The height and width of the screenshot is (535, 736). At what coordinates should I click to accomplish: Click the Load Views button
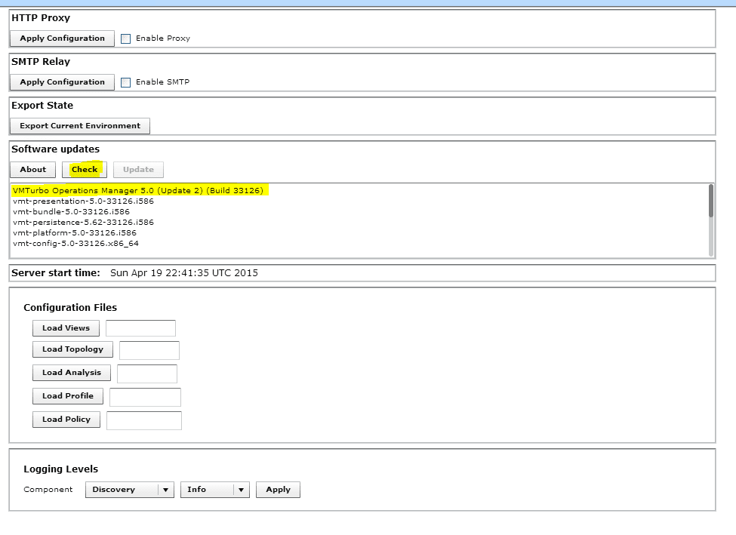(66, 328)
